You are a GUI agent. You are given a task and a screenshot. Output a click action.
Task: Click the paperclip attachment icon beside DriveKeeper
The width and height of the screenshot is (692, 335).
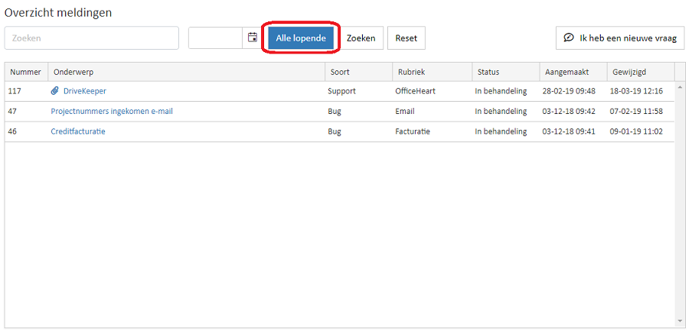tap(54, 91)
